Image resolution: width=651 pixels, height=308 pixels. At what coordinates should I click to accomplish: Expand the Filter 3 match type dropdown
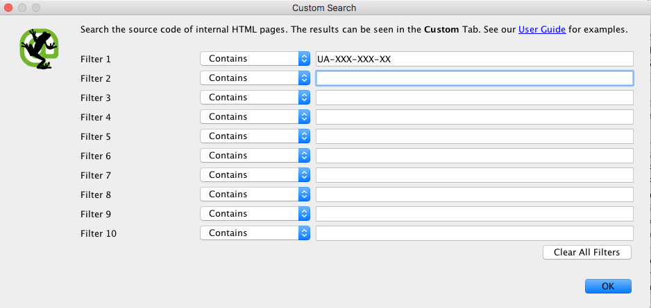point(255,98)
